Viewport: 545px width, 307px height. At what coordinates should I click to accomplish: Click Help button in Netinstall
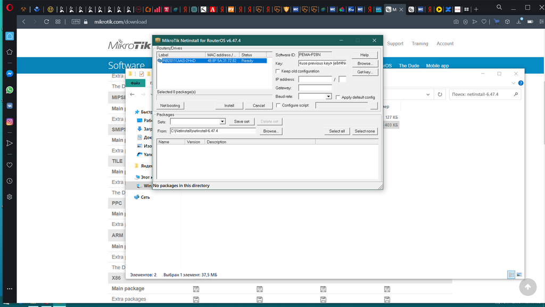pyautogui.click(x=364, y=55)
